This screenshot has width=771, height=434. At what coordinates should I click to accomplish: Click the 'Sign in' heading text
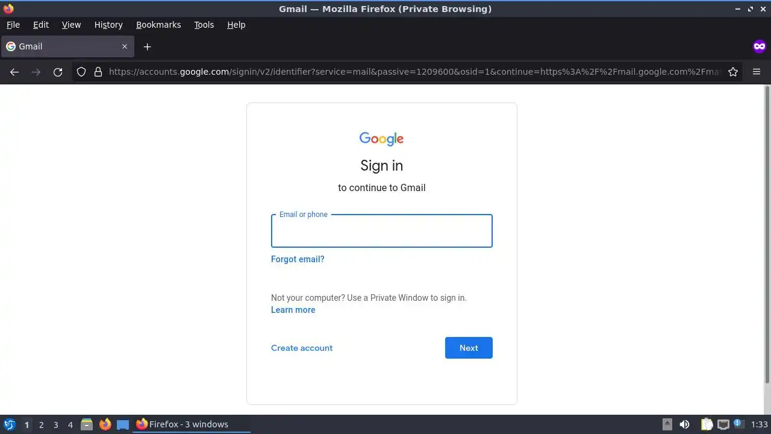click(x=382, y=166)
